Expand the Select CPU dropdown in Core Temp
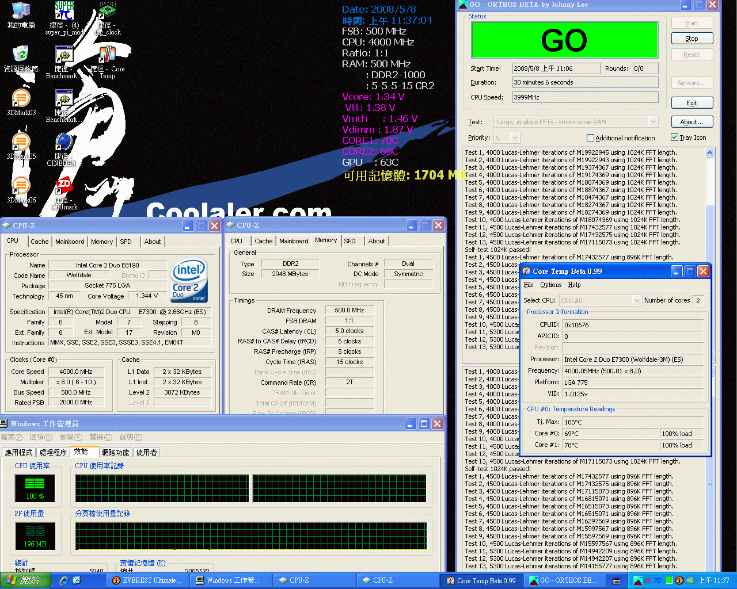The image size is (737, 589). point(637,300)
